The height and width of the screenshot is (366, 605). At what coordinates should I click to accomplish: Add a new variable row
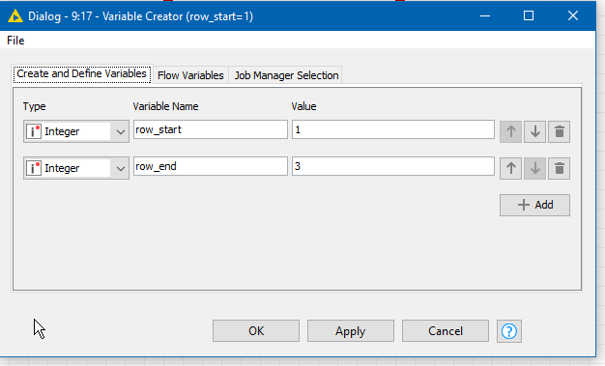pos(534,205)
